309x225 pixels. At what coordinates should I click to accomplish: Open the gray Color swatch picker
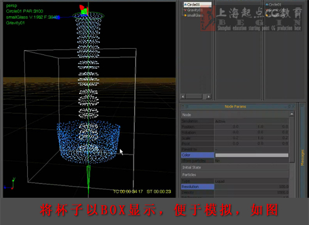point(252,155)
